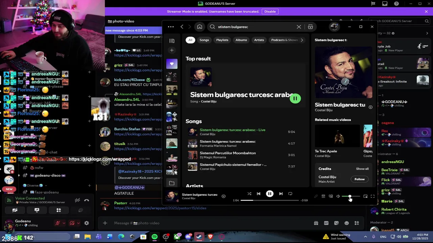The image size is (433, 243).
Task: Disable Streamer Mode in Discord banner
Action: point(270,11)
